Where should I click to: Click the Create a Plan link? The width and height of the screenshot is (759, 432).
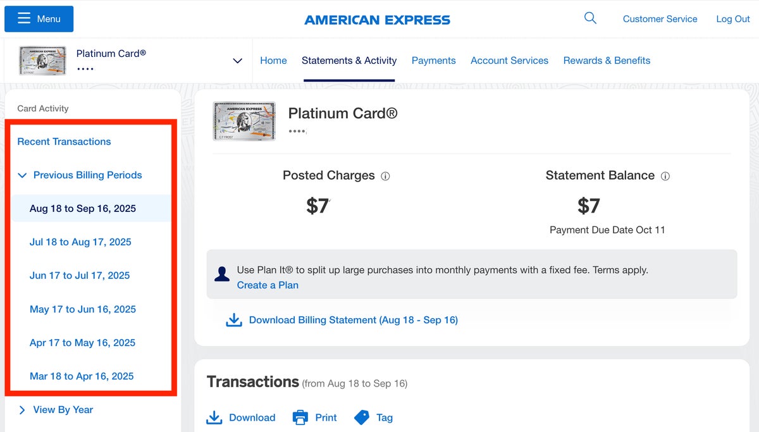click(268, 285)
